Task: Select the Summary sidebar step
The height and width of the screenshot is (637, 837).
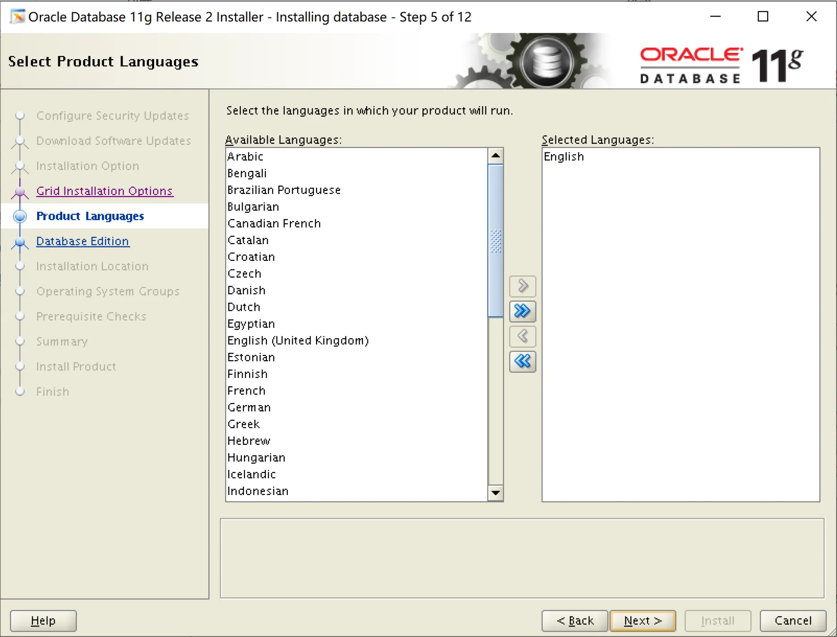Action: coord(62,341)
